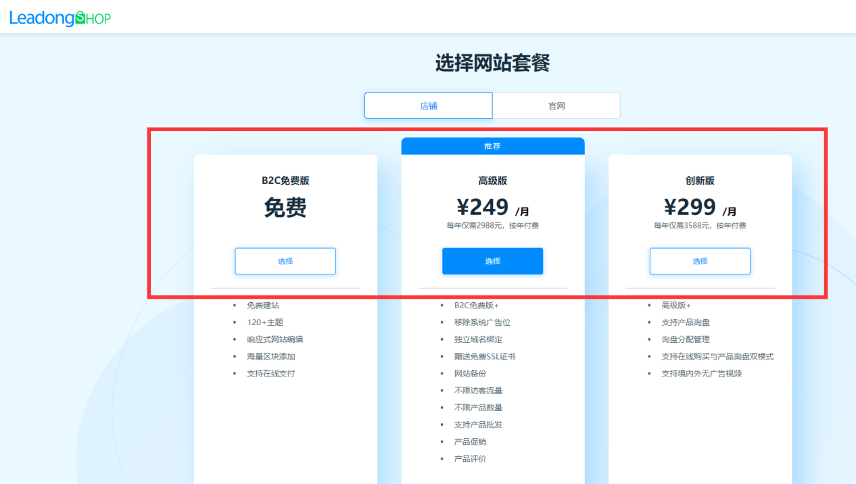Choose the 高级版 recommended plan
856x484 pixels.
492,261
